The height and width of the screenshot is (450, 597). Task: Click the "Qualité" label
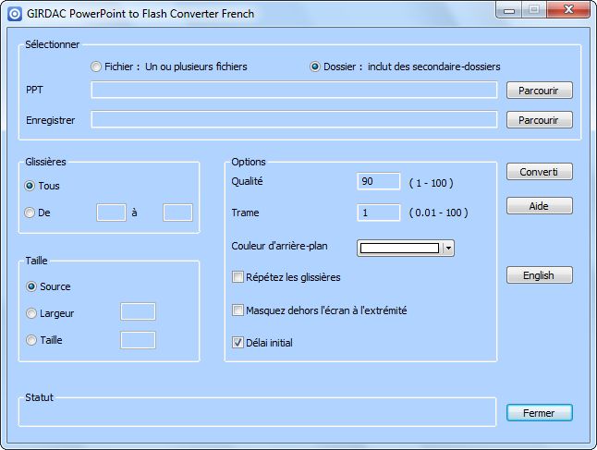tap(247, 181)
